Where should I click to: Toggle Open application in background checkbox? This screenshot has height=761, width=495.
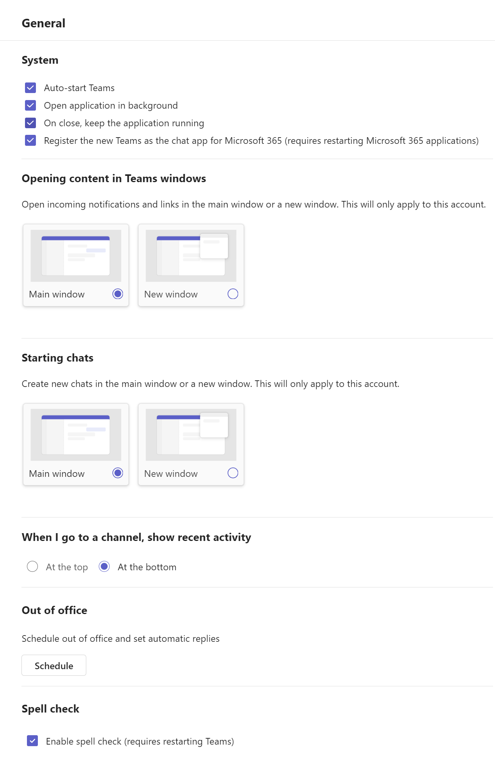click(x=30, y=106)
